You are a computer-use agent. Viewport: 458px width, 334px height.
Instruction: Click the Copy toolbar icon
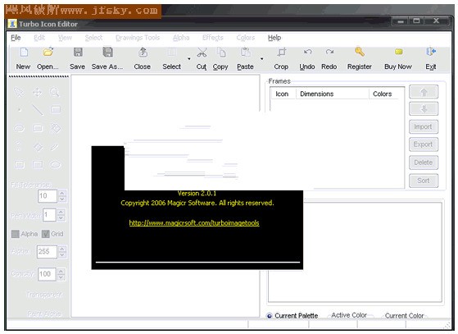coord(221,53)
